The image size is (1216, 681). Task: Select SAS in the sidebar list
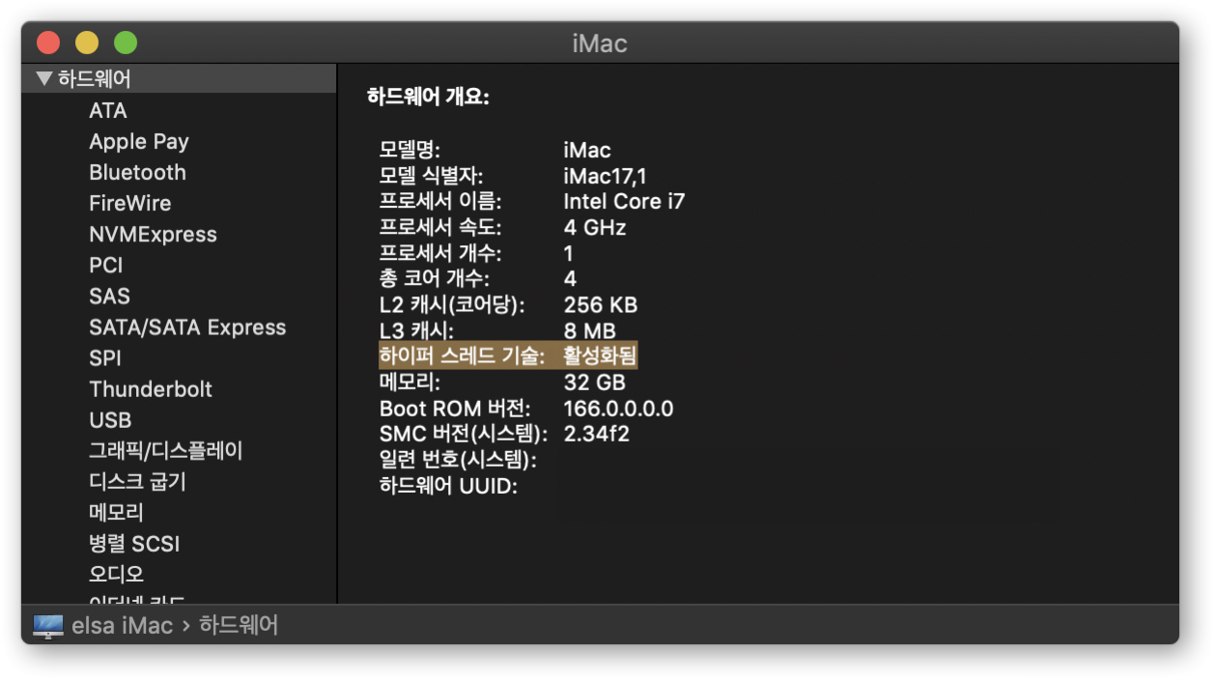[109, 296]
